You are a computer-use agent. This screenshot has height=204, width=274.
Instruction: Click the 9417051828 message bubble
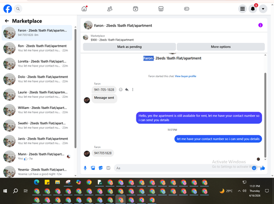[x=102, y=153]
